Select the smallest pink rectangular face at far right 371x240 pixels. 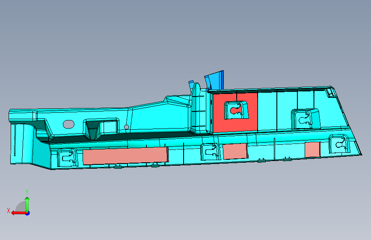(x=312, y=149)
